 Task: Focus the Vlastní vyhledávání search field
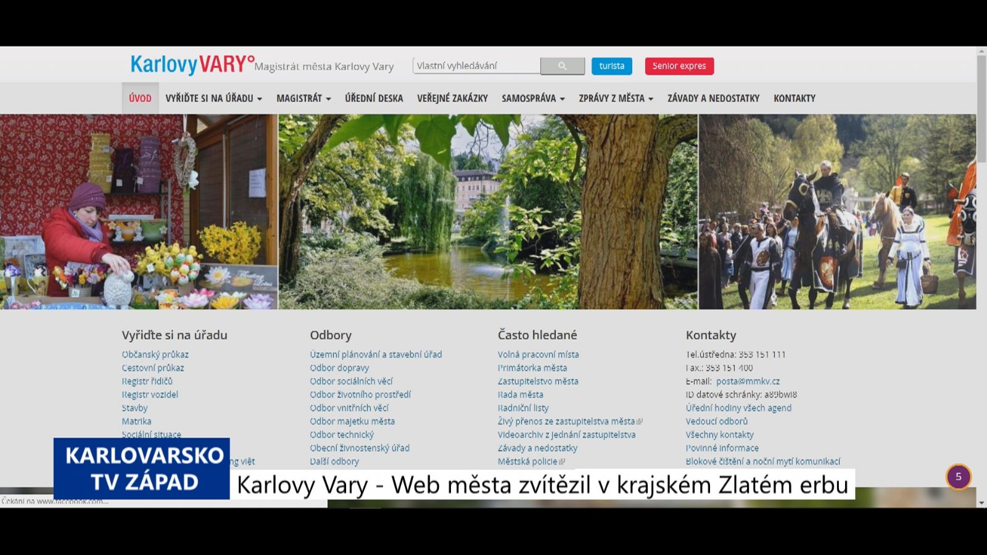point(476,66)
